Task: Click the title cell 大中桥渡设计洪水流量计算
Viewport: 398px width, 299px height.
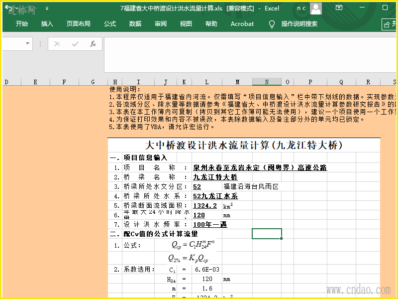Action: pos(244,146)
